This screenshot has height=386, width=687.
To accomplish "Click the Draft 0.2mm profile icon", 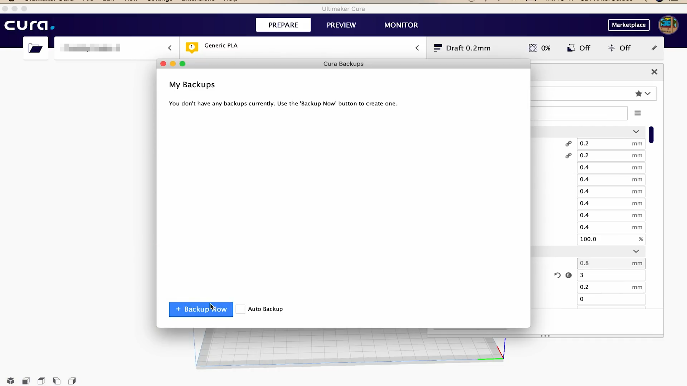I will 438,48.
